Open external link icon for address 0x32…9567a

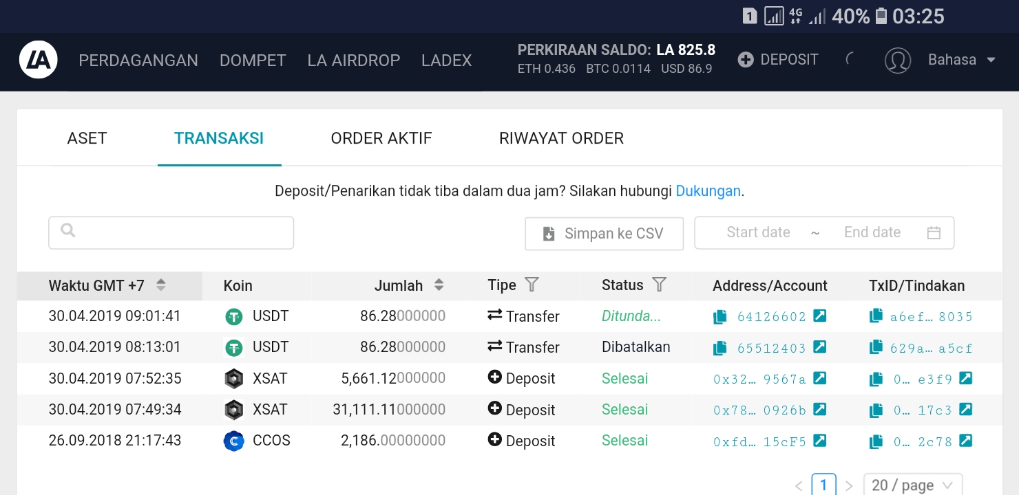pos(819,378)
